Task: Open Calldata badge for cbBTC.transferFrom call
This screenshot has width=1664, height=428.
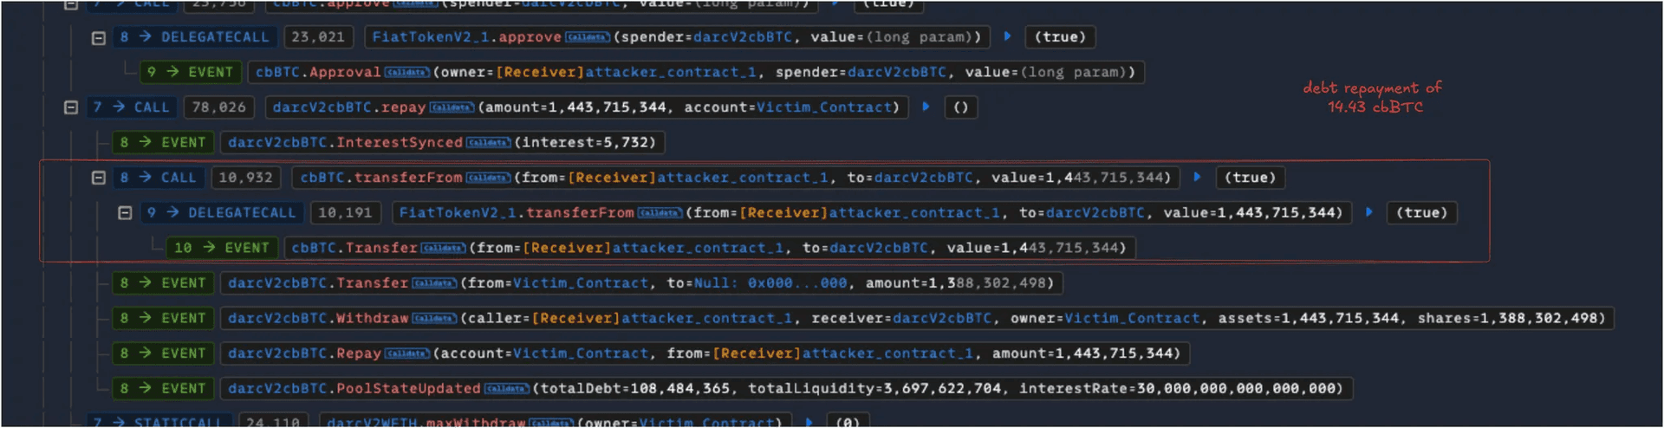Action: pyautogui.click(x=488, y=178)
